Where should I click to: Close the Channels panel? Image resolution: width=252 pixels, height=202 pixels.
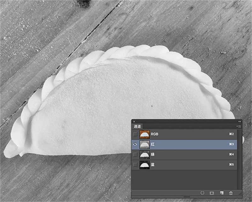(x=134, y=121)
